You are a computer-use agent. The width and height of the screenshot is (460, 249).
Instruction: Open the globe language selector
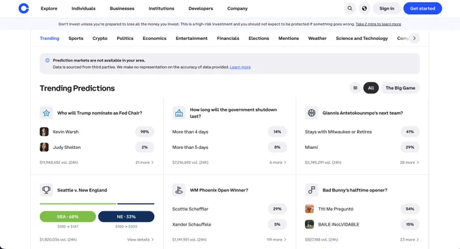[364, 9]
